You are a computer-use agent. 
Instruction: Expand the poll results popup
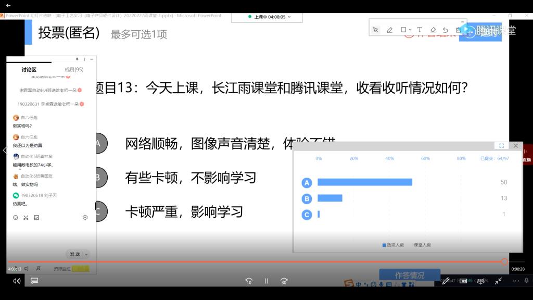click(x=501, y=146)
